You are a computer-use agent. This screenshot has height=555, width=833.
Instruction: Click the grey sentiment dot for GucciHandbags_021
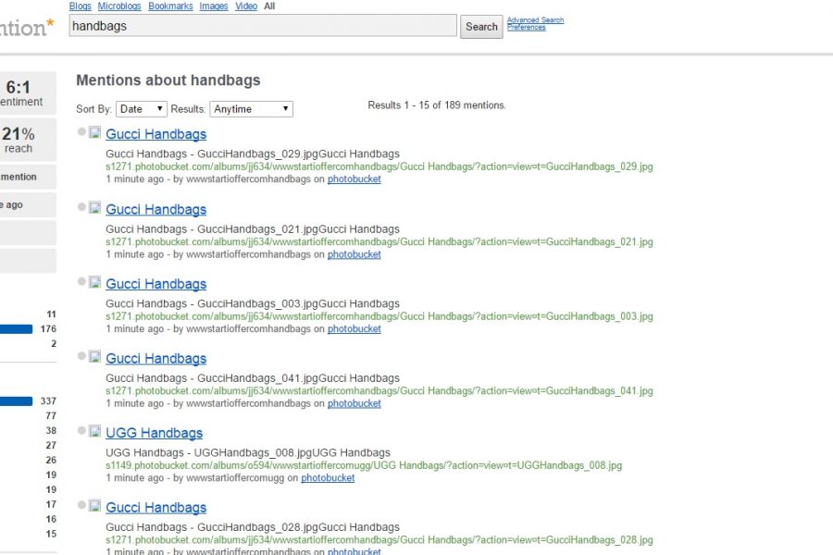click(x=81, y=206)
